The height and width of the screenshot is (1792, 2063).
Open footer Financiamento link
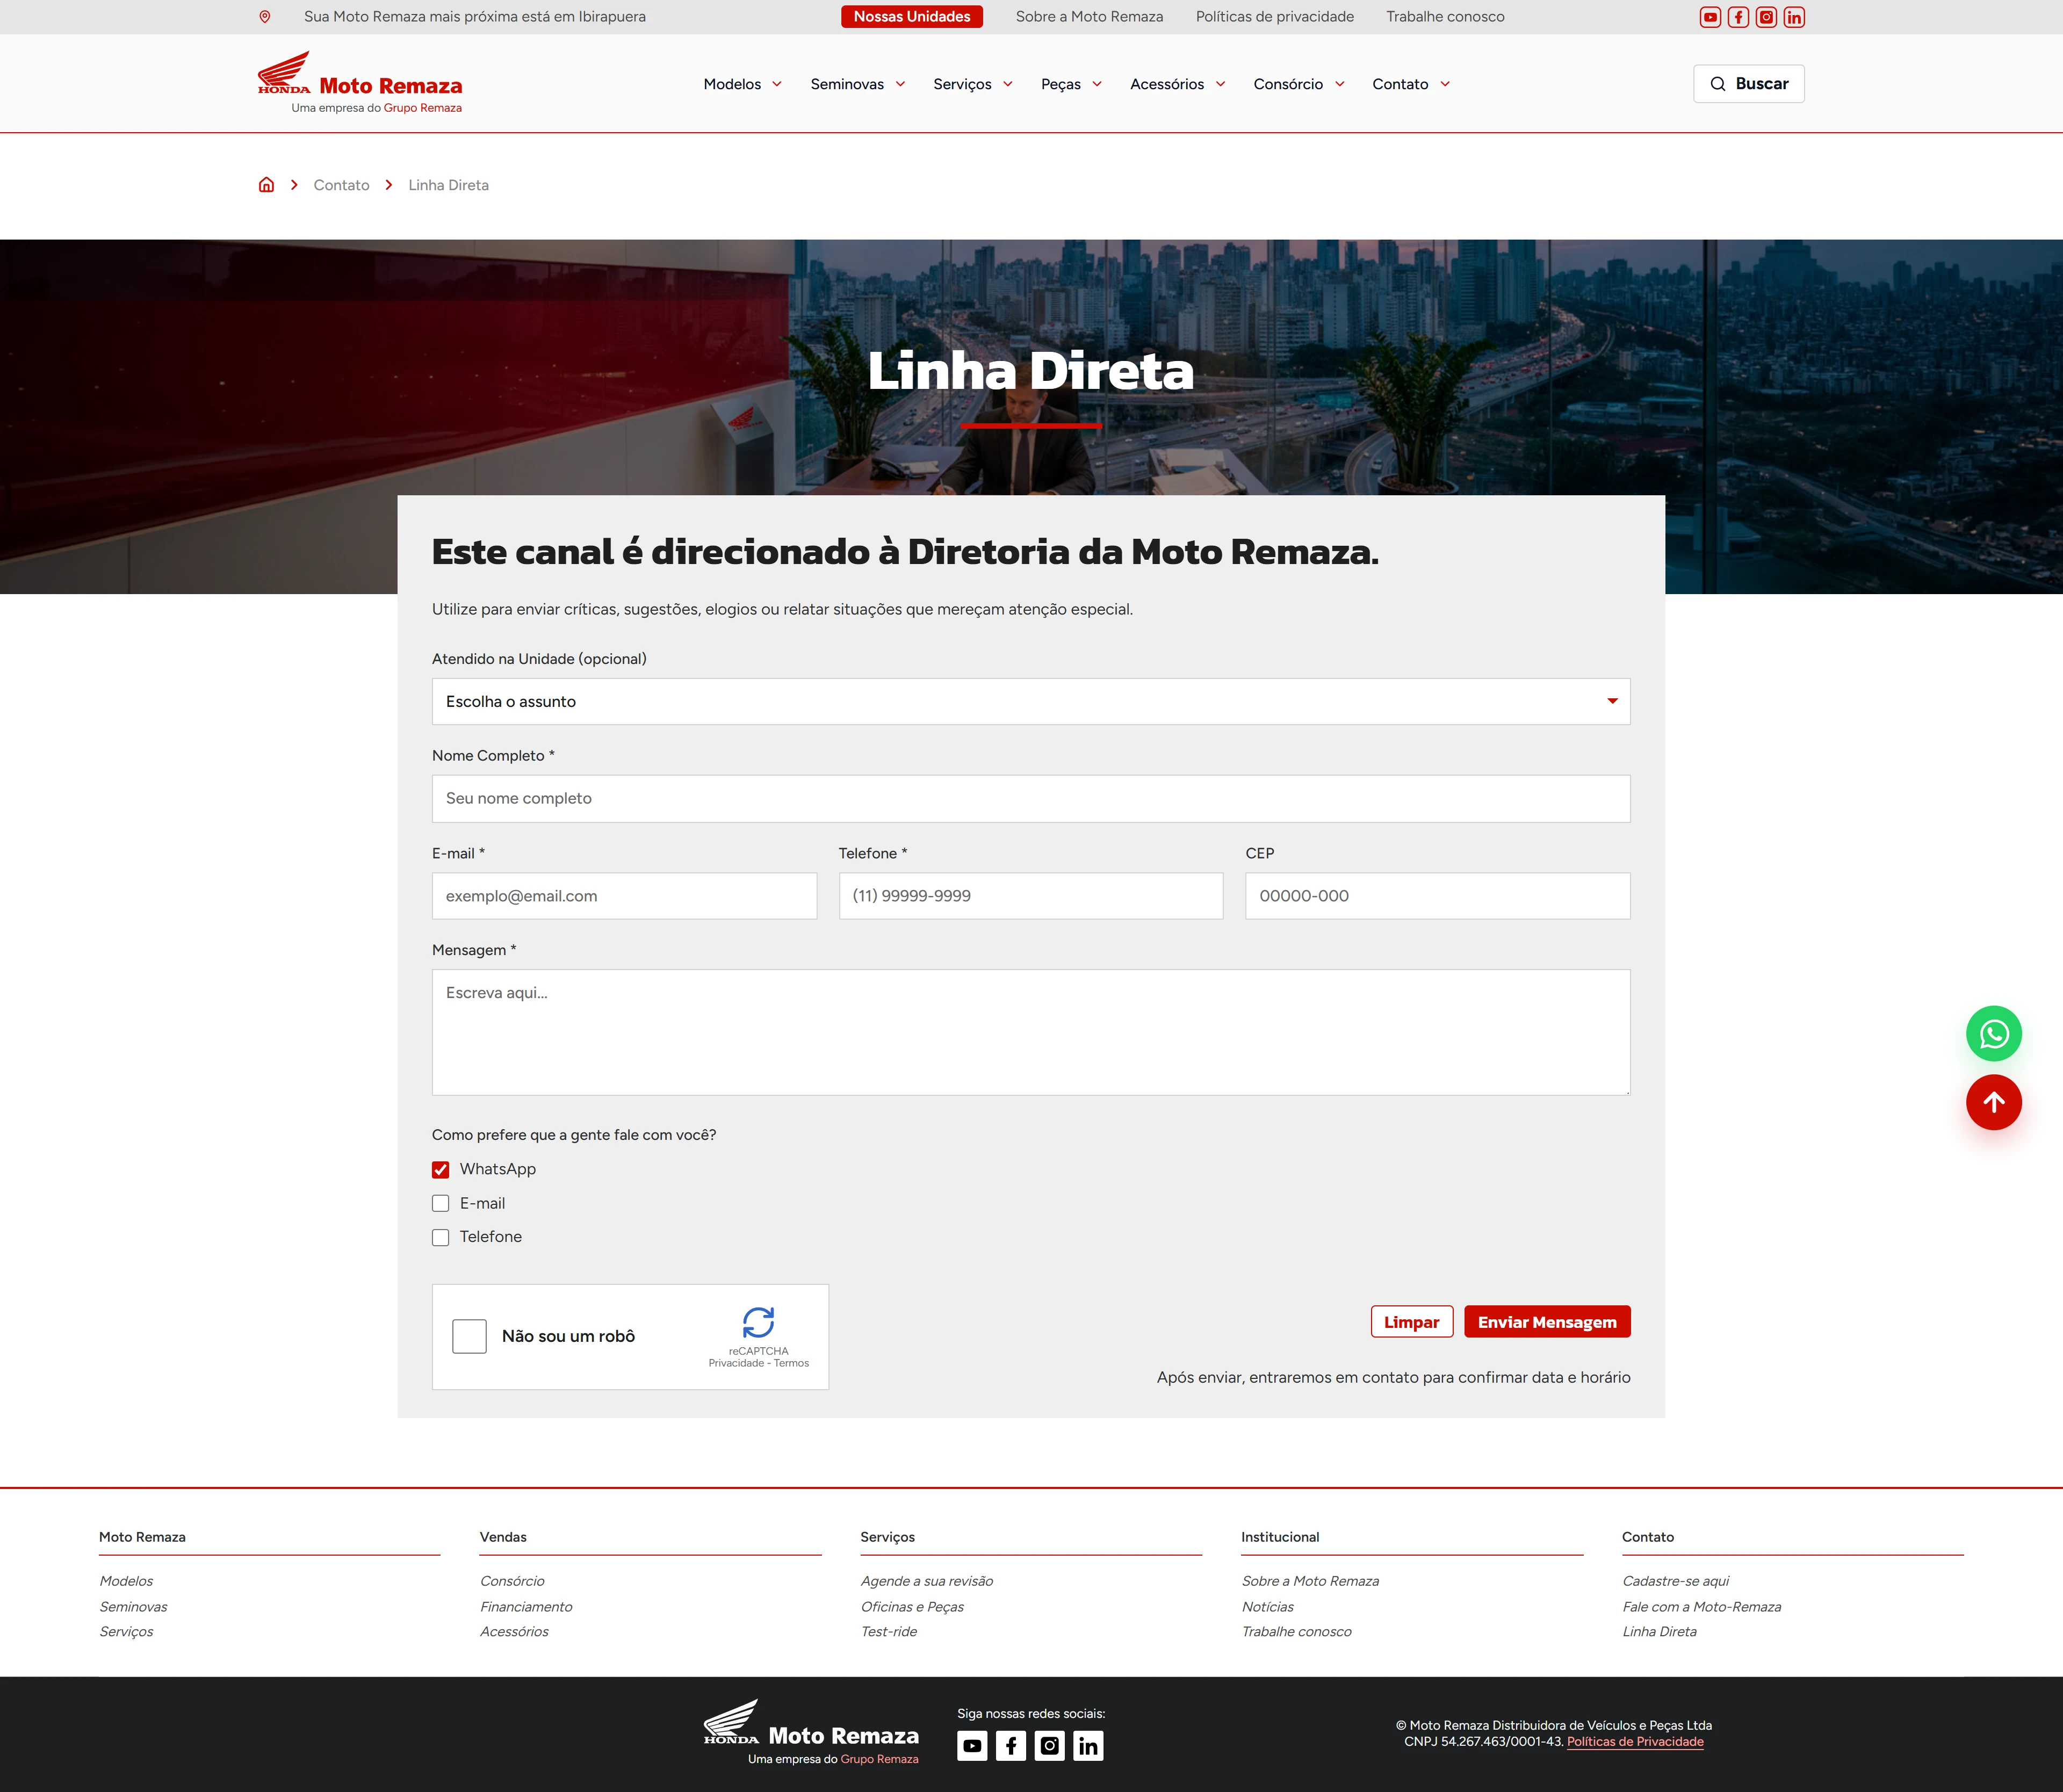coord(526,1607)
